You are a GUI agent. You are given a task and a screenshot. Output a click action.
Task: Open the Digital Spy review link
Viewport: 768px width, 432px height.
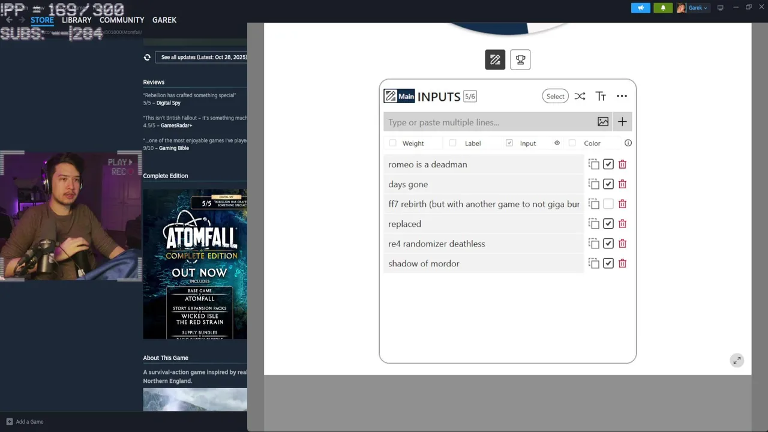(x=168, y=103)
